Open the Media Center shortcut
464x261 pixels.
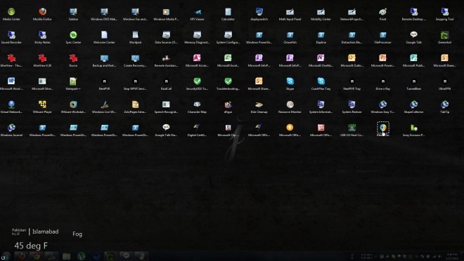tap(11, 14)
